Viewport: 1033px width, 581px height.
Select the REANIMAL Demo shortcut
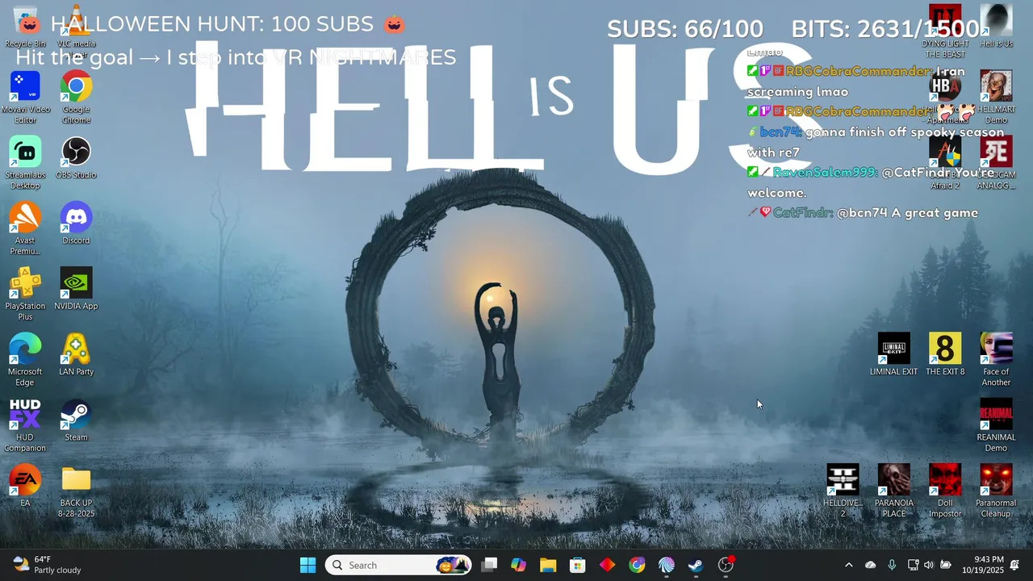tap(996, 425)
